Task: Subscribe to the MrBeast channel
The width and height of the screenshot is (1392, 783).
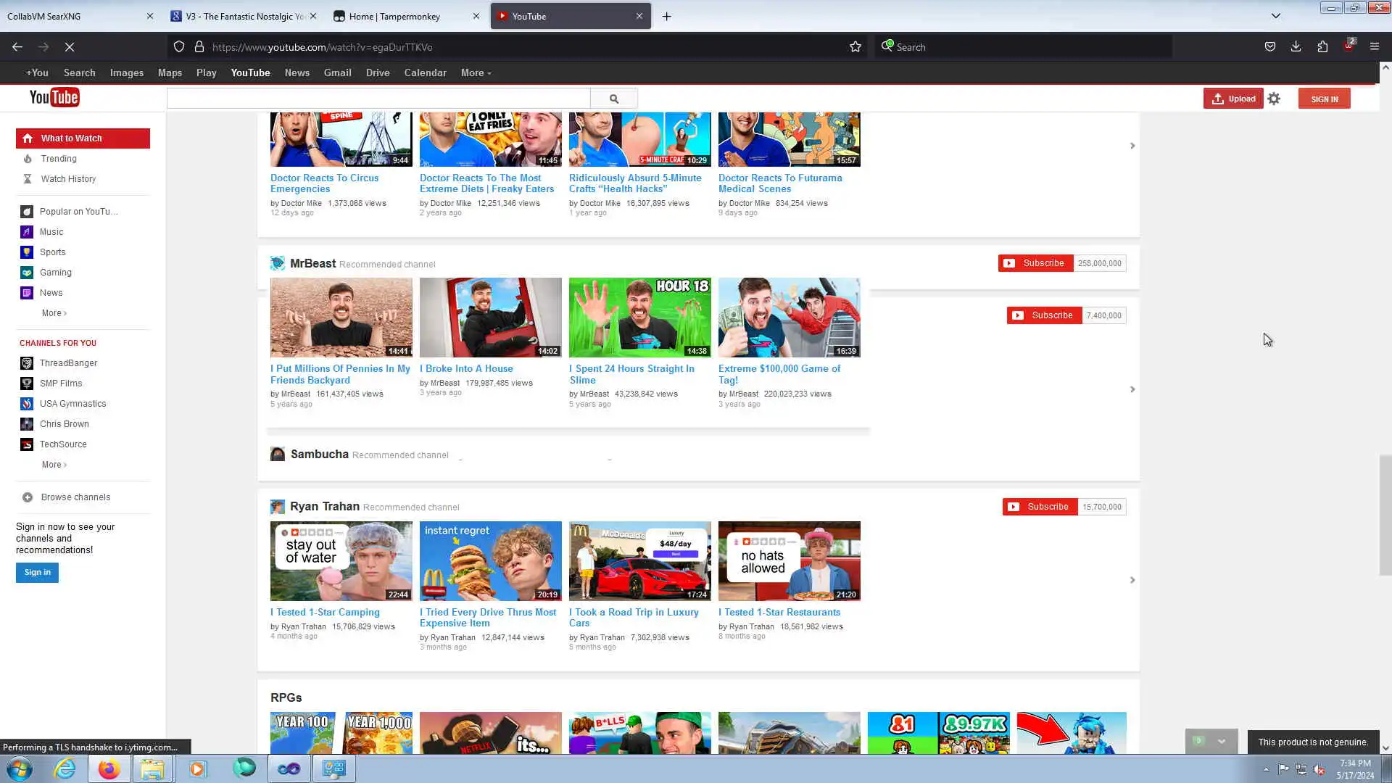Action: 1035,263
